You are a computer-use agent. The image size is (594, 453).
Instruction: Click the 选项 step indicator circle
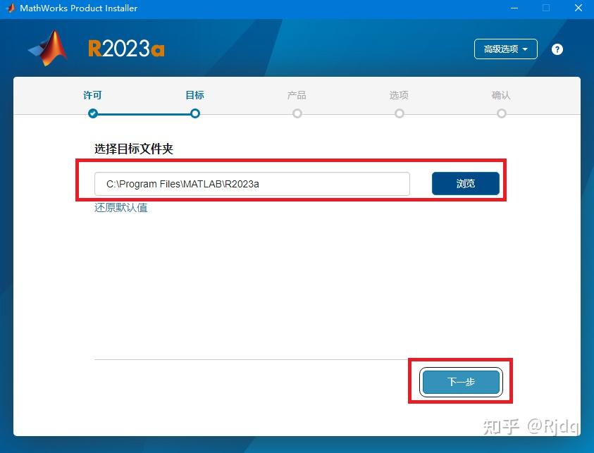pos(399,113)
